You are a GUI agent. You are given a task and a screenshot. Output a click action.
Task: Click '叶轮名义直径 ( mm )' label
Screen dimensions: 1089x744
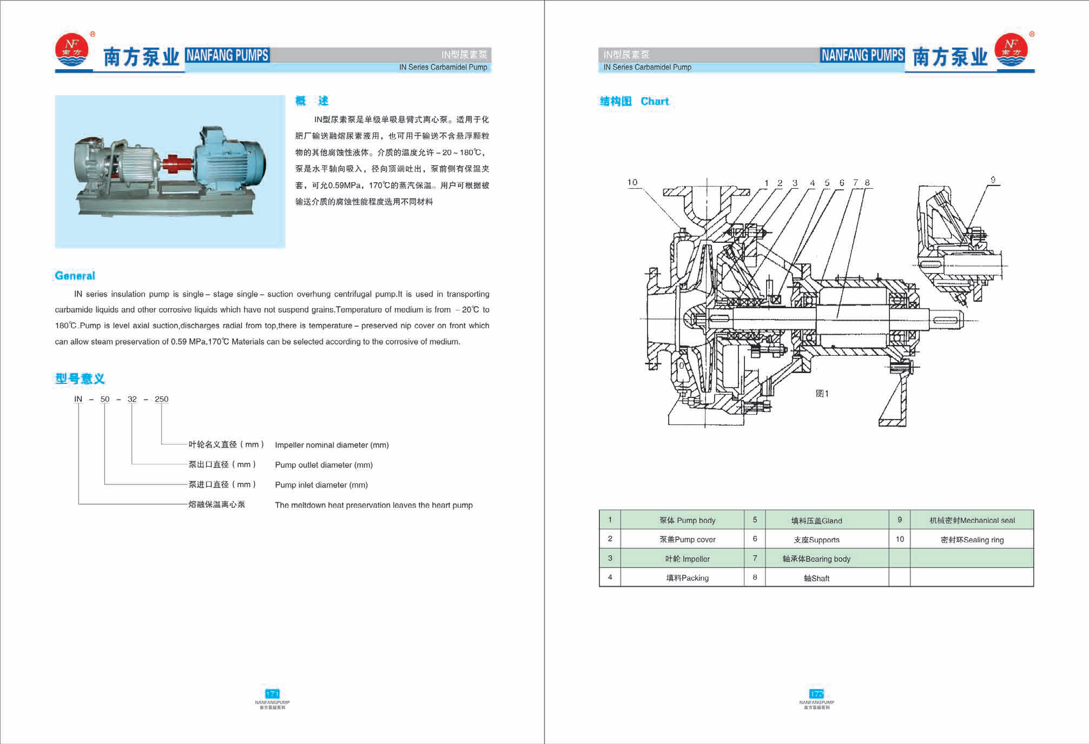(226, 444)
